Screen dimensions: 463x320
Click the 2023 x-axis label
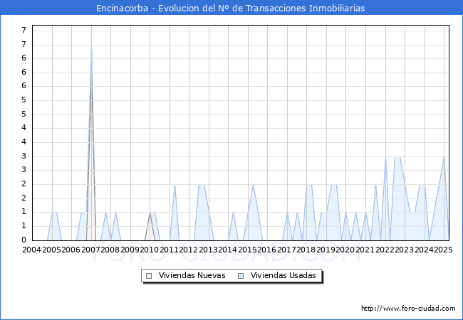(x=404, y=250)
